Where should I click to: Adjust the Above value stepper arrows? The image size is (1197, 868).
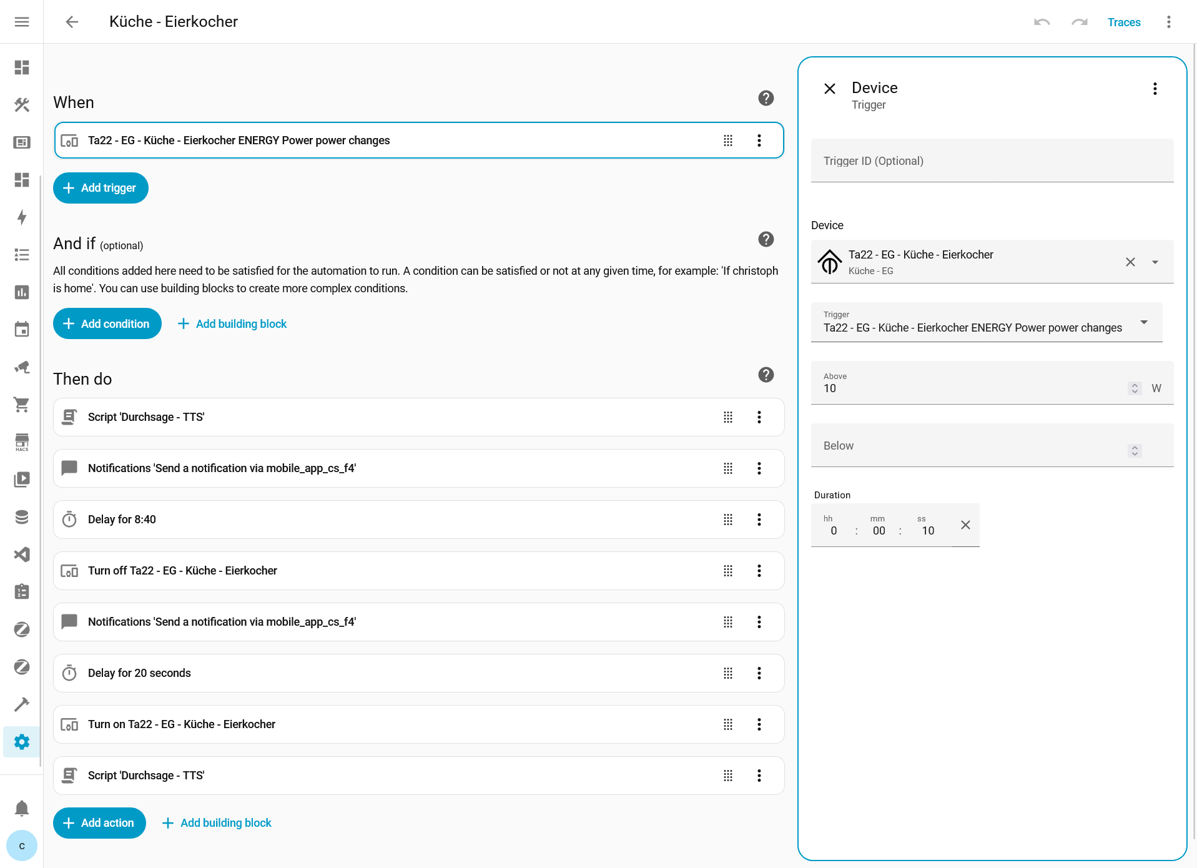(x=1135, y=388)
